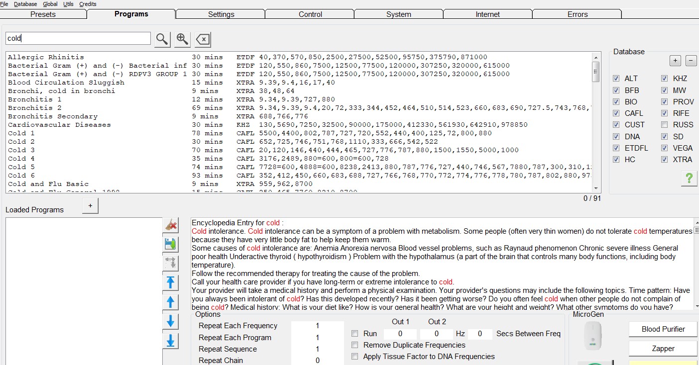
Task: Move program to bottom with arrow icon
Action: [x=171, y=341]
